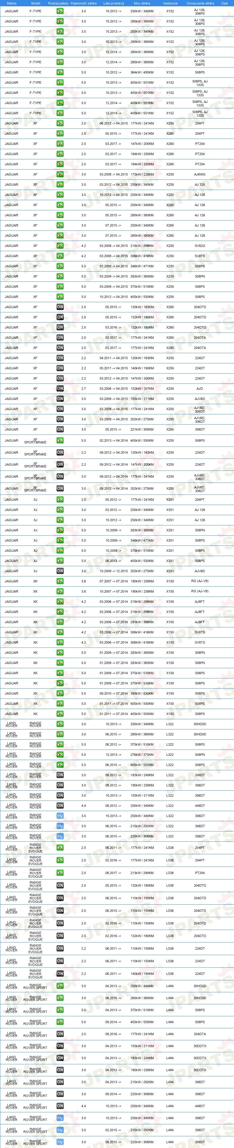The width and height of the screenshot is (234, 1148).
Task: Click petrol icon in XF SV82G row
Action: 60,245
